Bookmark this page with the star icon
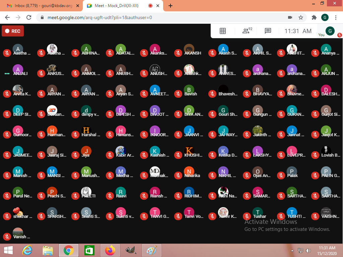Image resolution: width=343 pixels, height=257 pixels. (x=301, y=17)
